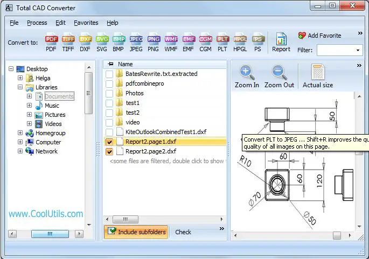Select DXF as output format
The width and height of the screenshot is (369, 259).
(x=85, y=43)
